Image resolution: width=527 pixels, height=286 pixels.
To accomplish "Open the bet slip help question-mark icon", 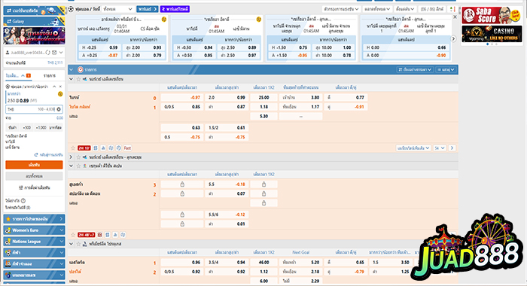I will (23, 201).
